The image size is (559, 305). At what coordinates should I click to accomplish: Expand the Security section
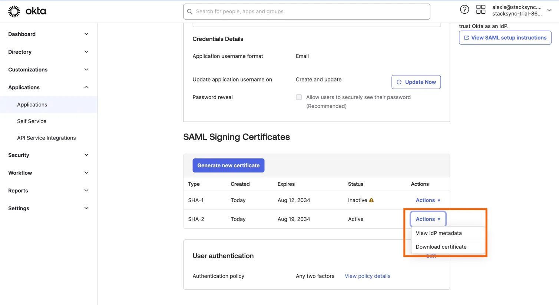click(x=49, y=155)
